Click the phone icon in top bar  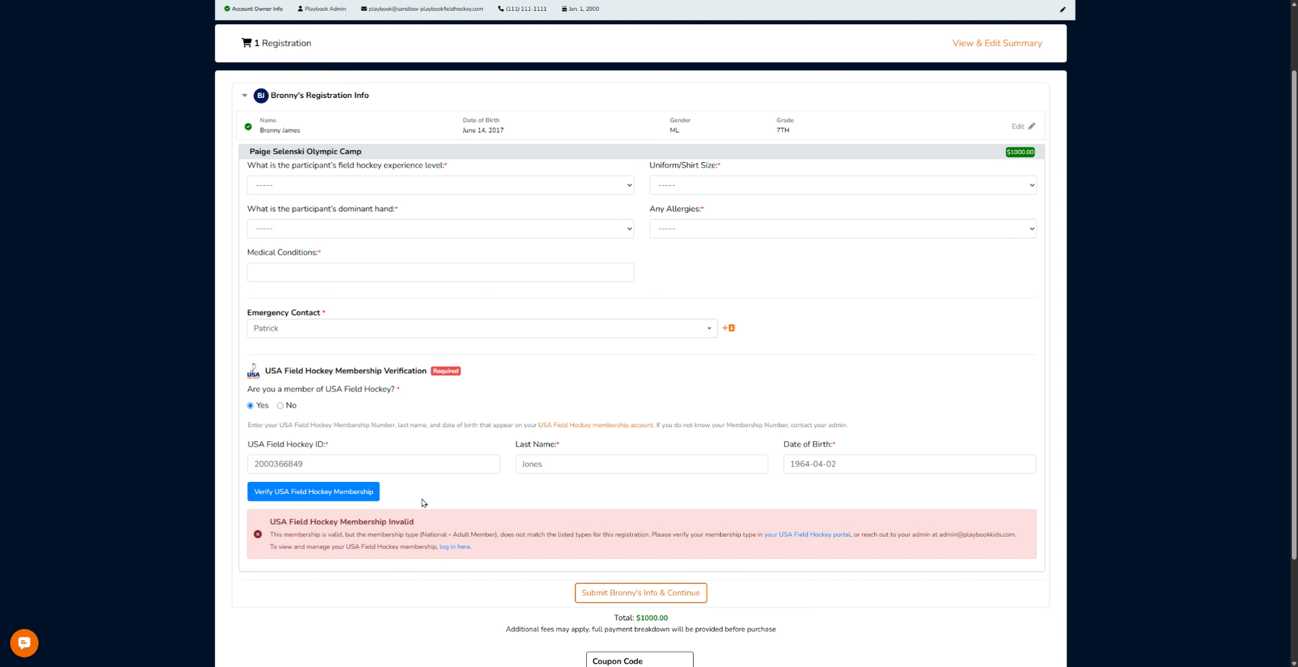click(501, 9)
